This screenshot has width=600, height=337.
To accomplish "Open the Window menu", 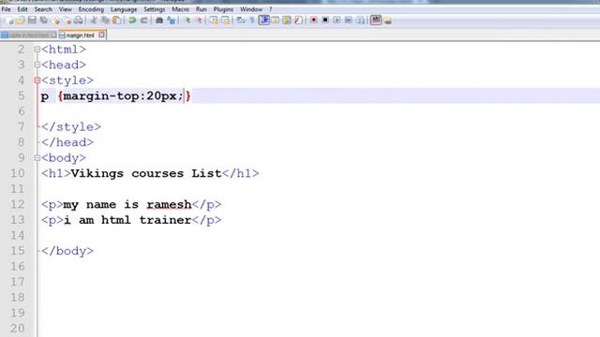I will tap(251, 9).
